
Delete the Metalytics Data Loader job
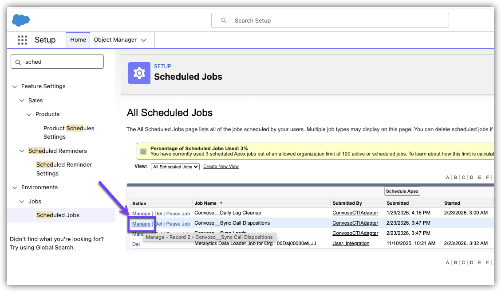click(x=136, y=244)
